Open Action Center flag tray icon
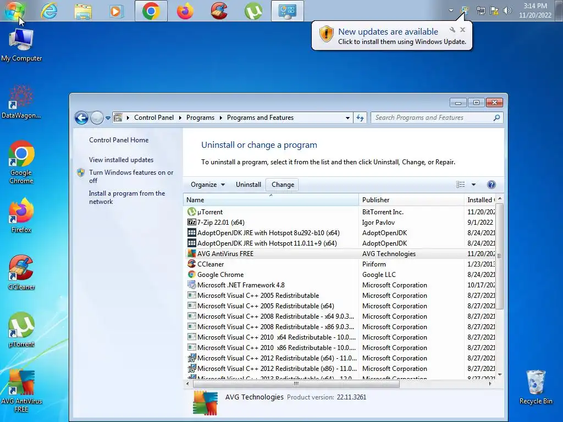Image resolution: width=563 pixels, height=422 pixels. pos(494,10)
